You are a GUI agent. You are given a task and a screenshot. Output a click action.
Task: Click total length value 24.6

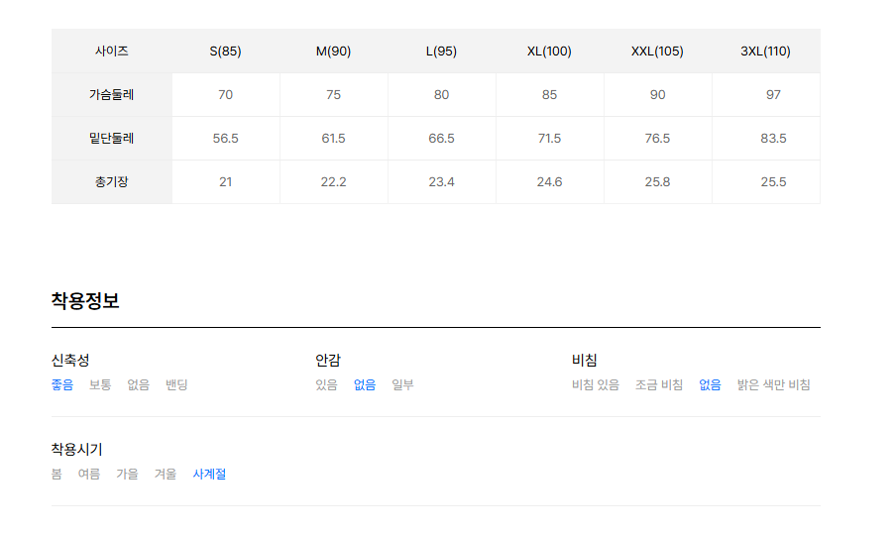pyautogui.click(x=550, y=182)
